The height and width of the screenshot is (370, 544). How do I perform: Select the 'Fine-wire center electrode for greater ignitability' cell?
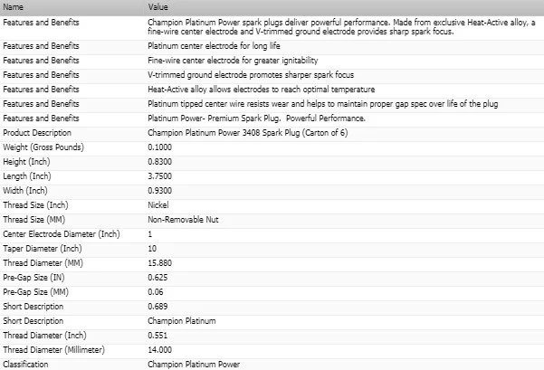click(233, 61)
